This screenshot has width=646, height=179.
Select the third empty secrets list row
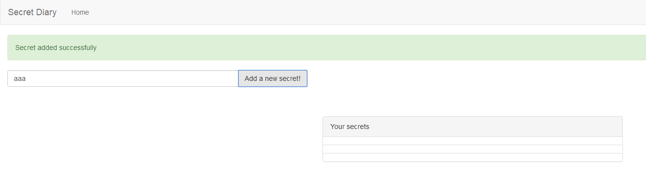coord(473,157)
